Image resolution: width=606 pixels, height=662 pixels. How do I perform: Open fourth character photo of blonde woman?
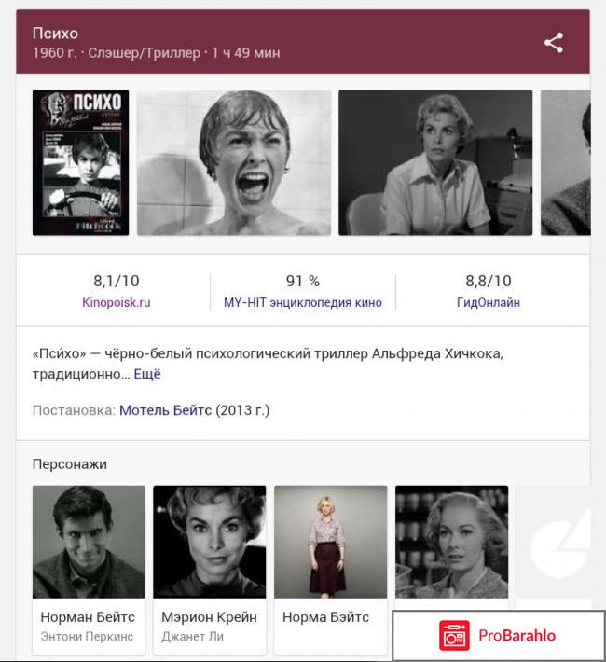(x=451, y=542)
